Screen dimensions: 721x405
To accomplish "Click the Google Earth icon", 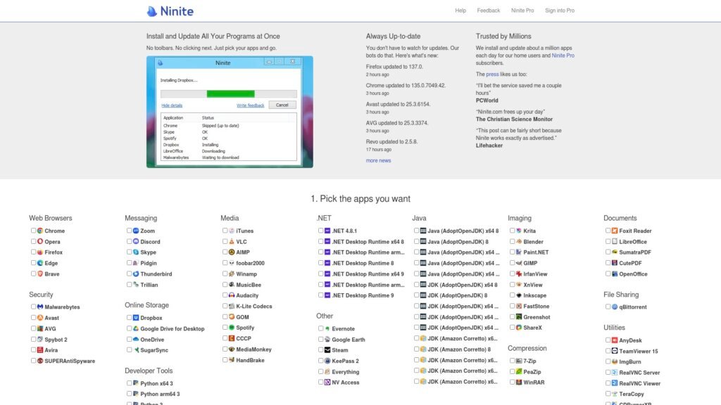I will pos(327,340).
